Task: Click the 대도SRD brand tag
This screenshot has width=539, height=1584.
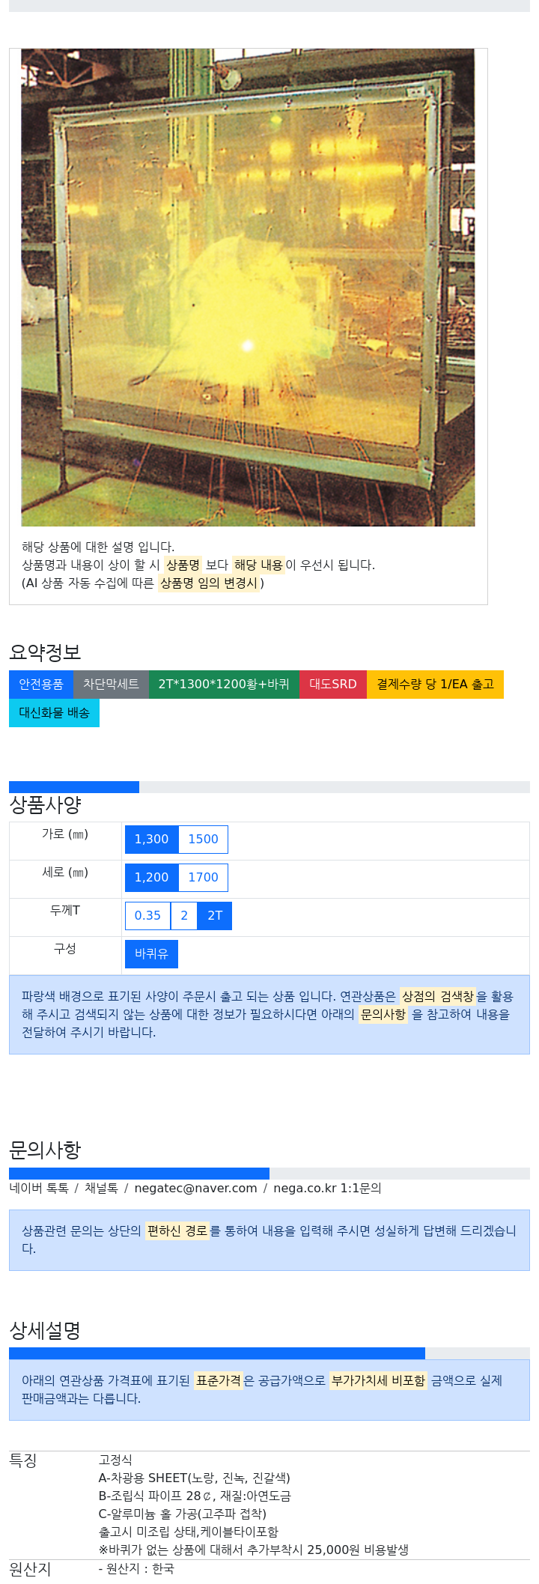Action: (333, 685)
